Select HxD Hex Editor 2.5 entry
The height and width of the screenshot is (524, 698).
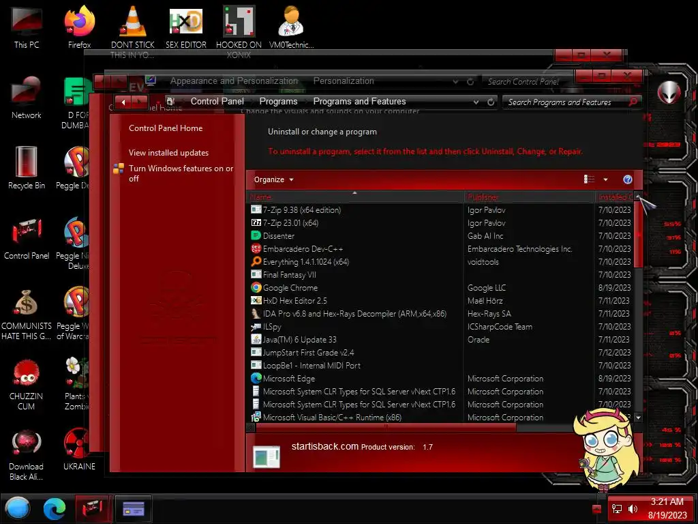440,300
